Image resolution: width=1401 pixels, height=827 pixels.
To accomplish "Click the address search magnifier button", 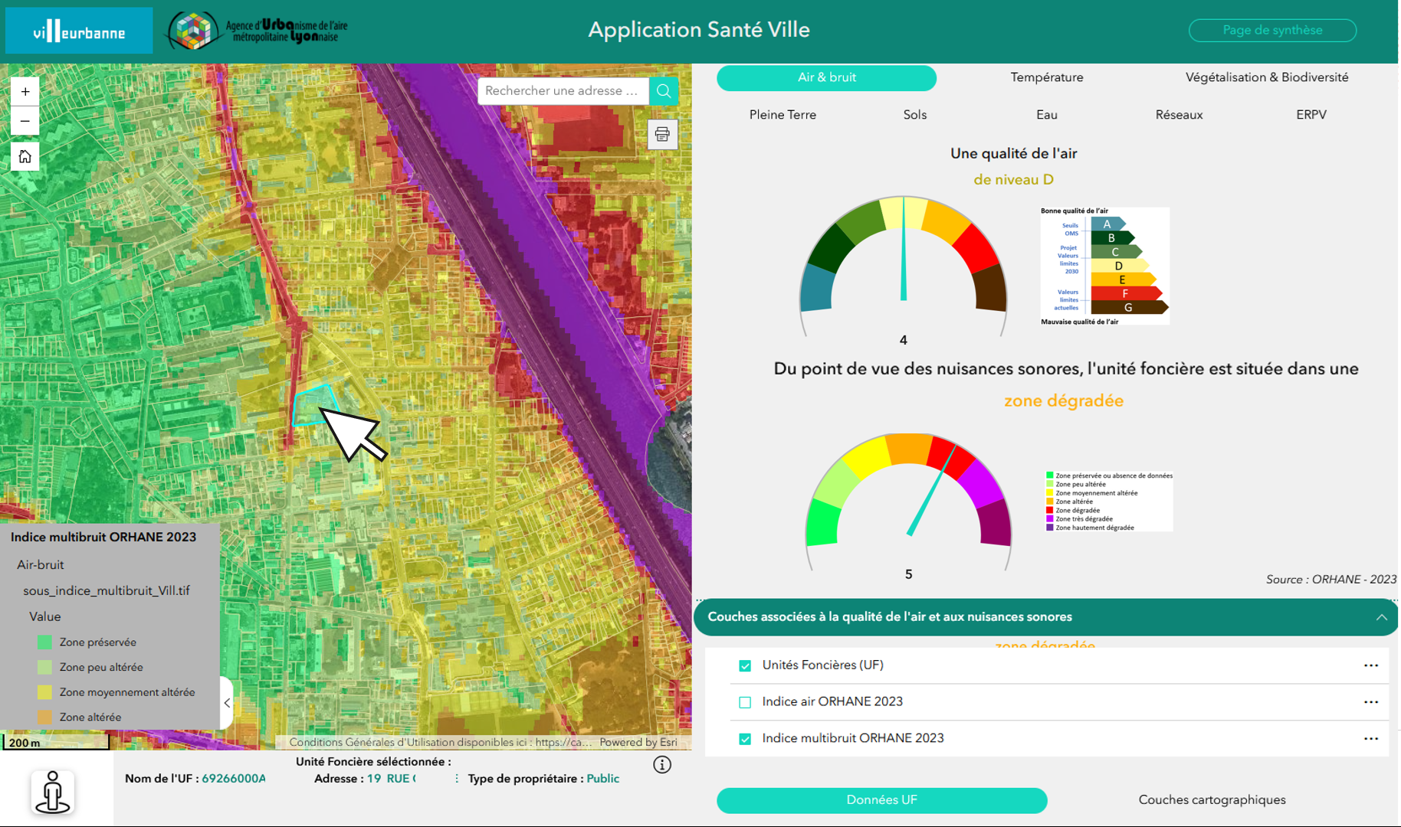I will tap(664, 91).
